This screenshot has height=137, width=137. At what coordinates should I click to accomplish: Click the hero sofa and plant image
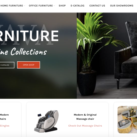107,56
